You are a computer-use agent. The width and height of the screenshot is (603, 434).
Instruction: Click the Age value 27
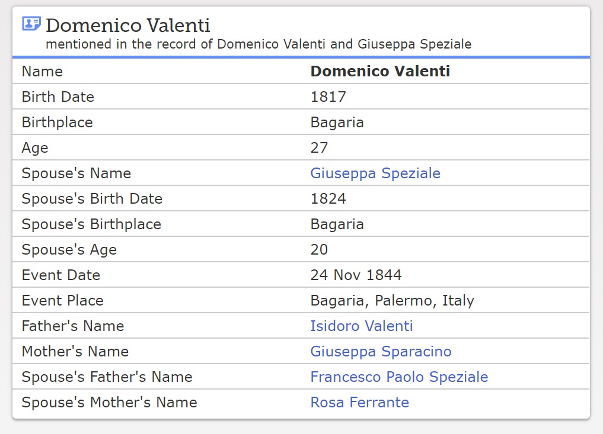[319, 148]
